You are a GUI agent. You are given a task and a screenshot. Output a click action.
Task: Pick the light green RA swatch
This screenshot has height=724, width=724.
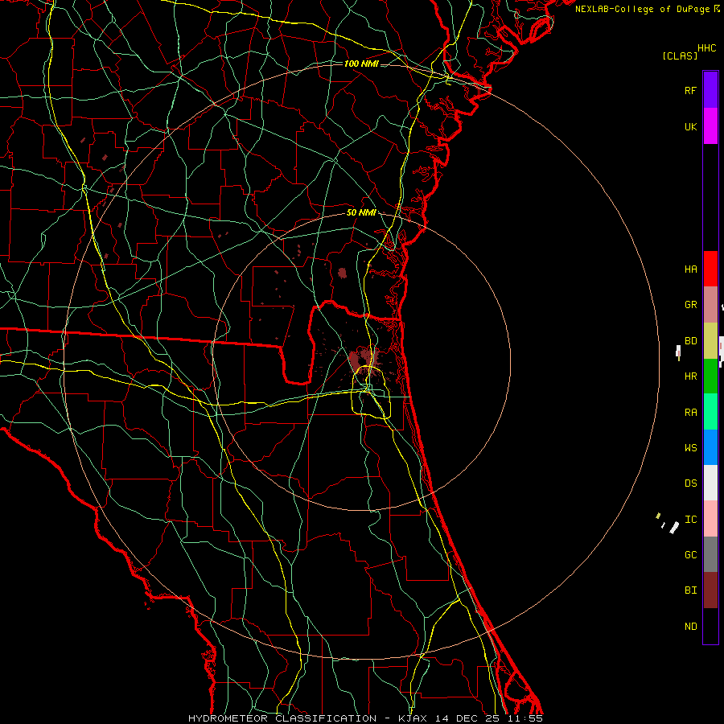point(710,412)
